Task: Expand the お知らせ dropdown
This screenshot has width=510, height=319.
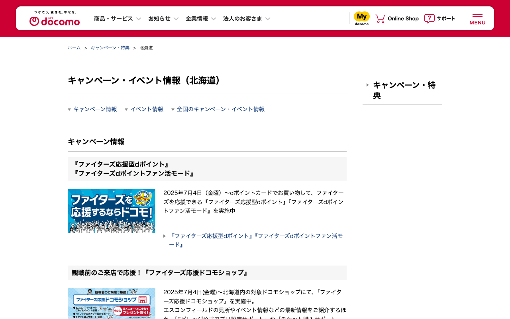Action: coord(163,18)
